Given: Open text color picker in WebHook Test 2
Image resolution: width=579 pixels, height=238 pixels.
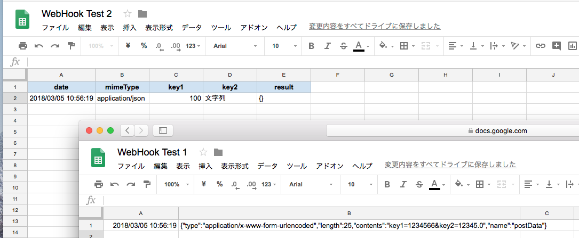Looking at the screenshot, I should pyautogui.click(x=359, y=46).
